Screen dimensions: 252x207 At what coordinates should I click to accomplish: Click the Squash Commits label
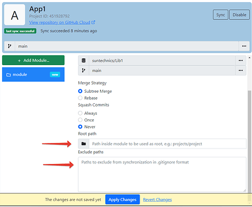pyautogui.click(x=94, y=105)
